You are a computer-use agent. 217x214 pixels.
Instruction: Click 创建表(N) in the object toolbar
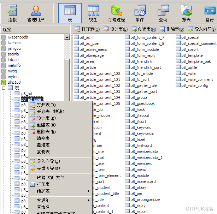click(x=143, y=29)
